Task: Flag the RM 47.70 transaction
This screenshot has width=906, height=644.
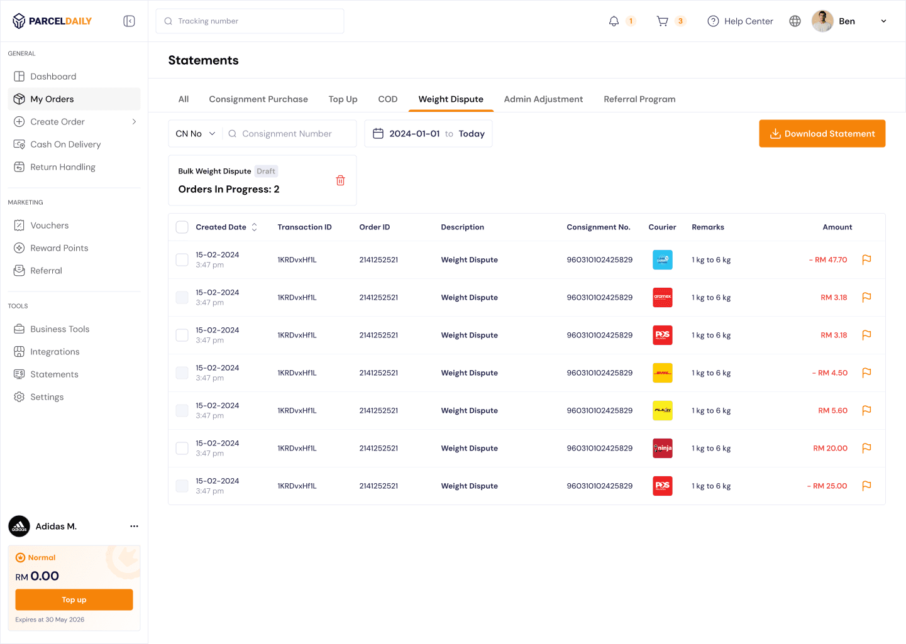Action: (x=866, y=259)
